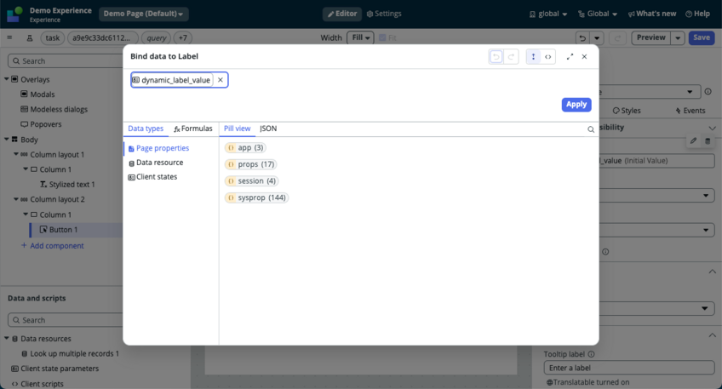This screenshot has width=722, height=389.
Task: Expand the sysprop (144) pill
Action: [x=256, y=197]
